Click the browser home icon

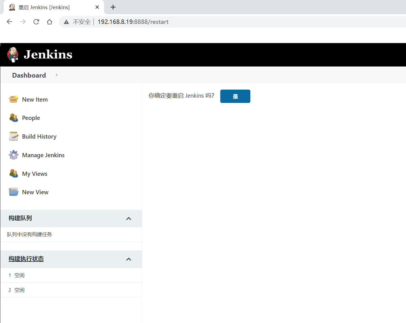point(50,22)
